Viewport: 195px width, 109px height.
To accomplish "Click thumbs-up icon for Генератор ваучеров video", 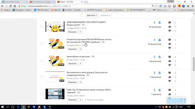I will [x=169, y=44].
